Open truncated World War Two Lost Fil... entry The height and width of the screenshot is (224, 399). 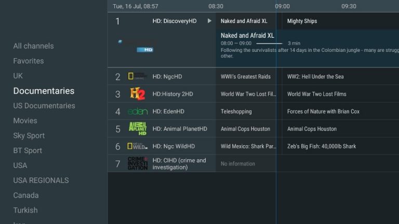(248, 94)
